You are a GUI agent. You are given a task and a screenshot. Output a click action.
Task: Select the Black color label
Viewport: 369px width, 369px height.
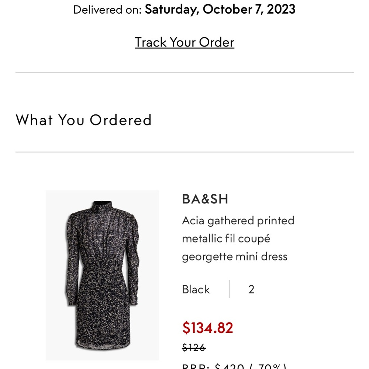click(196, 289)
